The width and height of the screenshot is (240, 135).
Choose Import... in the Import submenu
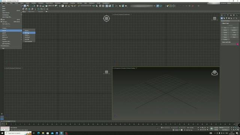click(29, 31)
